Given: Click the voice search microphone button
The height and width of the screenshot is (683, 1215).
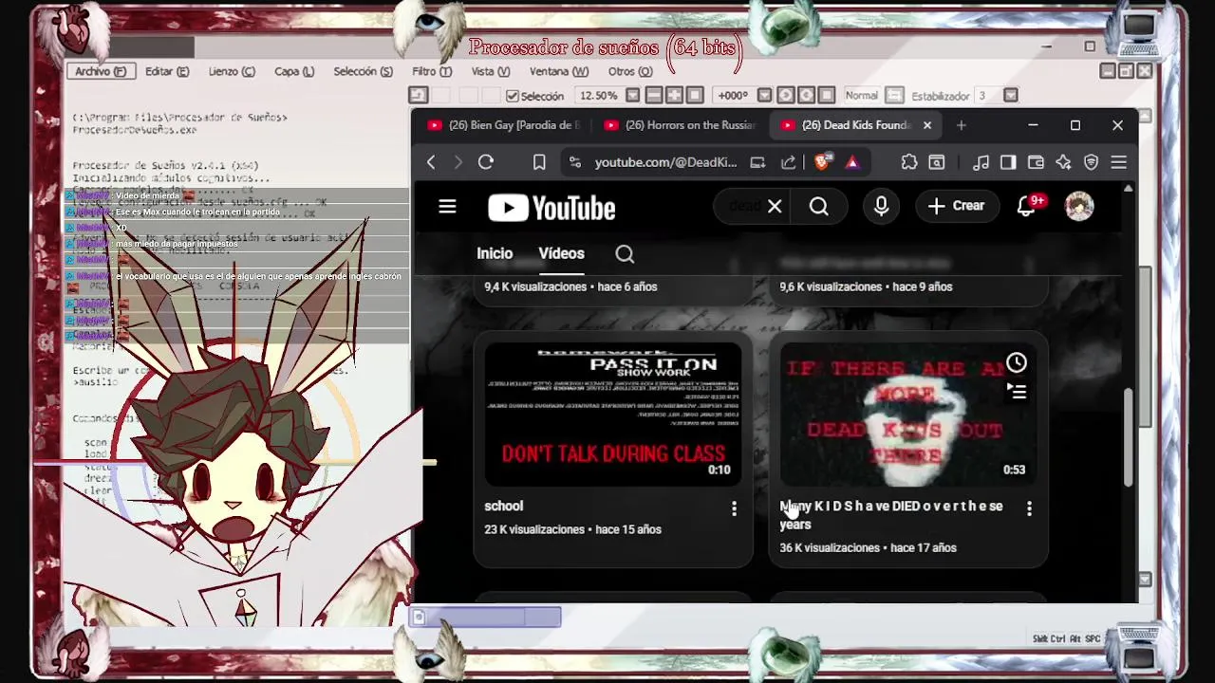Looking at the screenshot, I should click(x=882, y=206).
